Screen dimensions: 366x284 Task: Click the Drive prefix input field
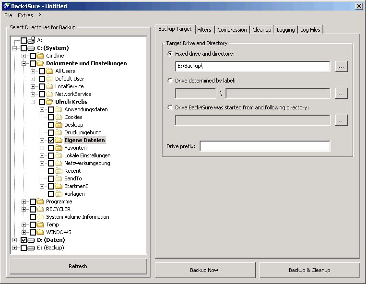(265, 146)
